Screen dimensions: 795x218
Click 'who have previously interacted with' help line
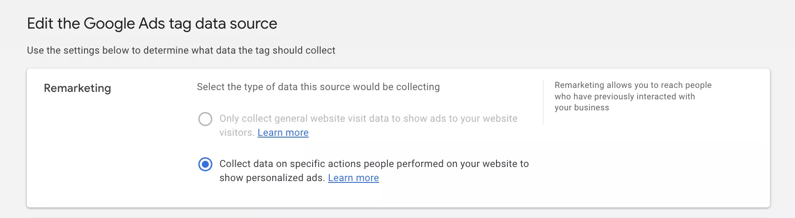[x=624, y=97]
